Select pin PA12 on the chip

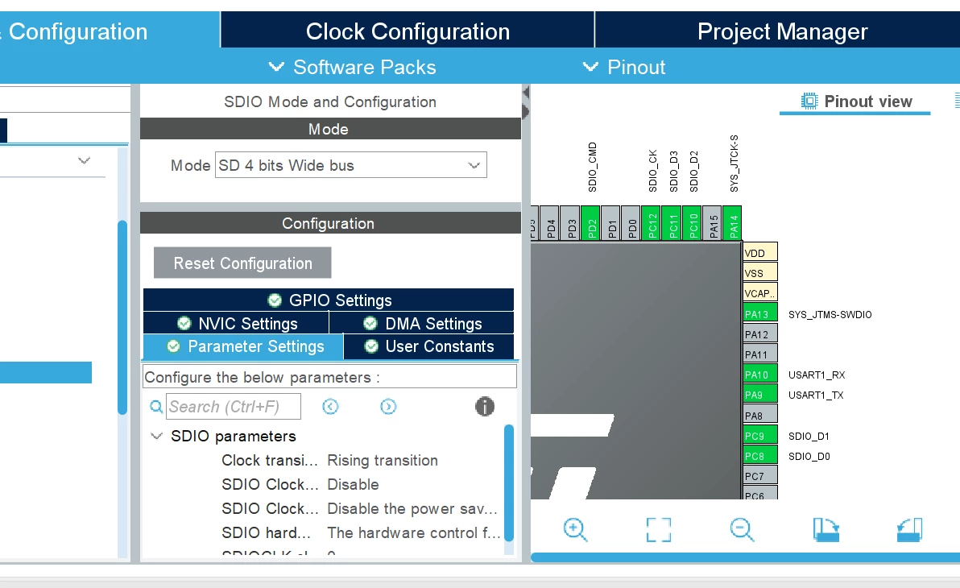760,333
